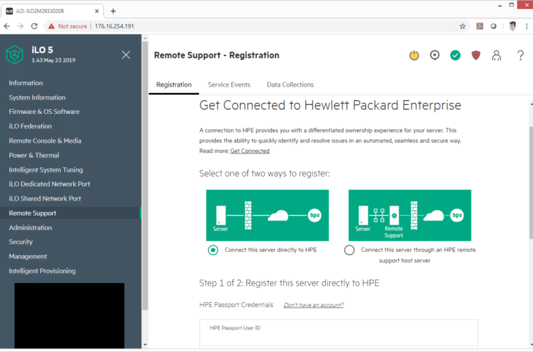Bookmark this page with the star icon
This screenshot has height=352, width=533.
463,26
